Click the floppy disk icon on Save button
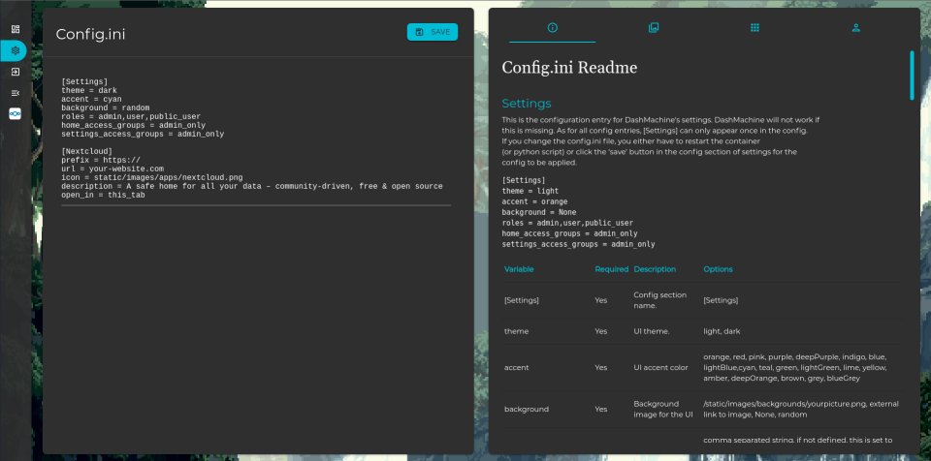Image resolution: width=931 pixels, height=461 pixels. 419,32
